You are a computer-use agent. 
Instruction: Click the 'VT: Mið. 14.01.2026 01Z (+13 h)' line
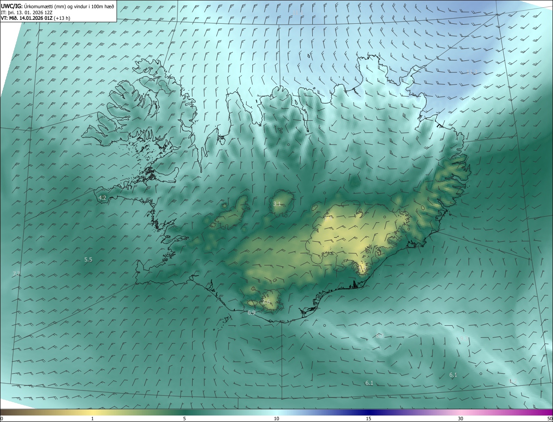point(35,18)
